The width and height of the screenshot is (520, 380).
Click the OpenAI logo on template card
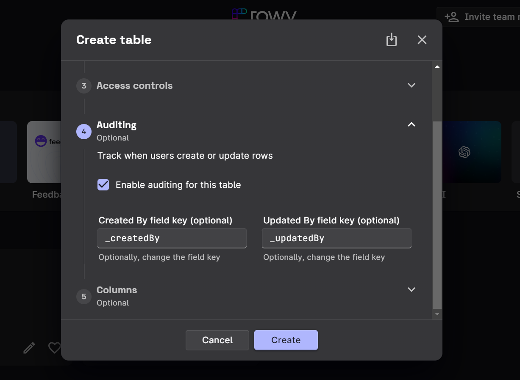click(464, 152)
